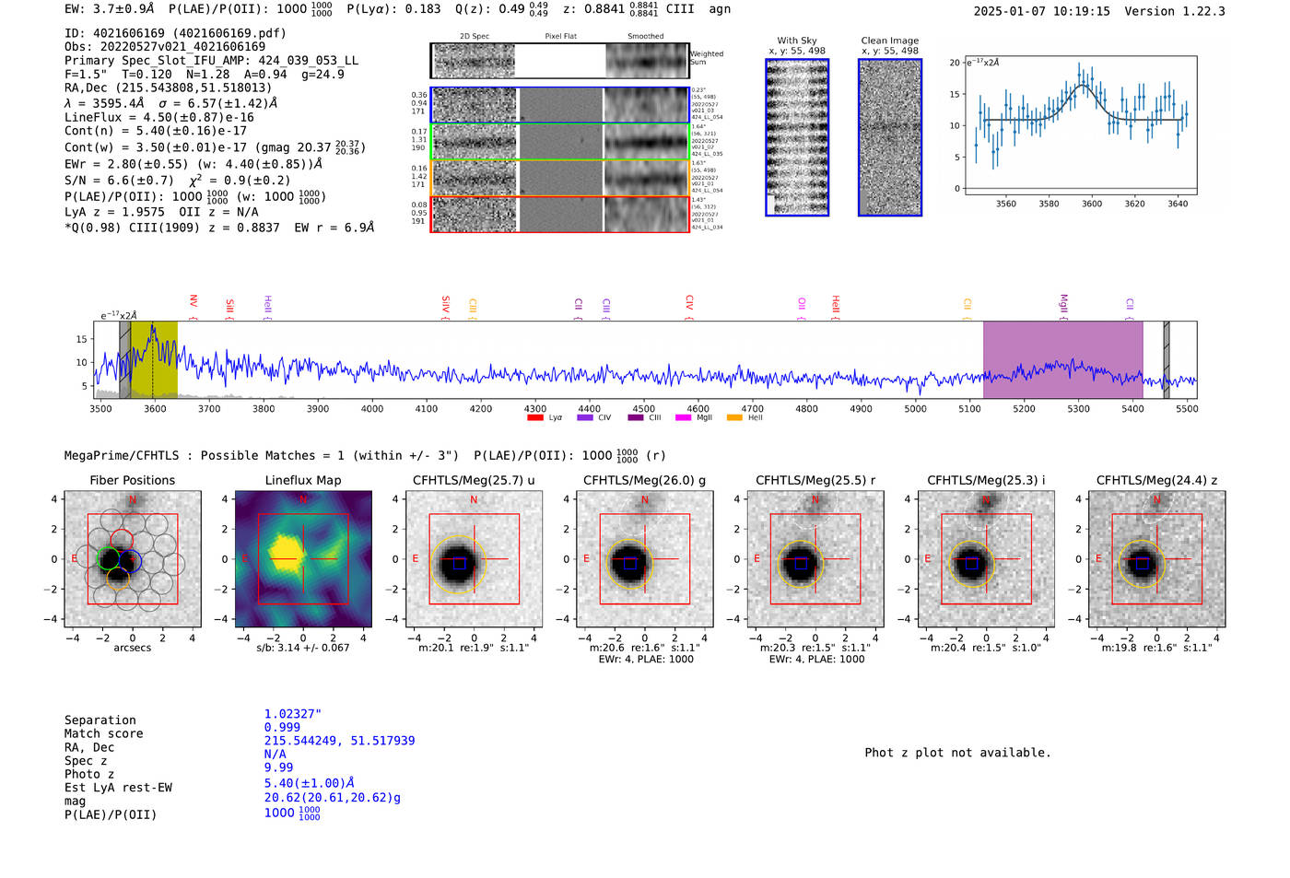Click the orange-outlined fiber spectrum row

[559, 178]
